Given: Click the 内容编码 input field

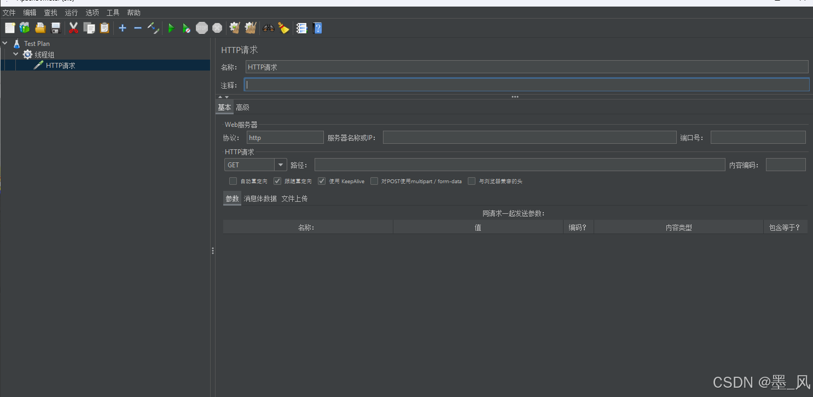Looking at the screenshot, I should click(786, 165).
